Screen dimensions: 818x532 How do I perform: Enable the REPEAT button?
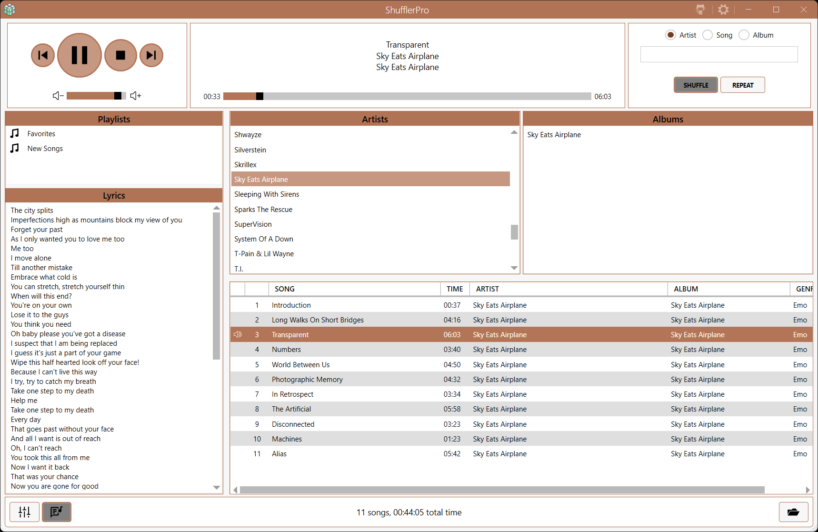tap(742, 85)
